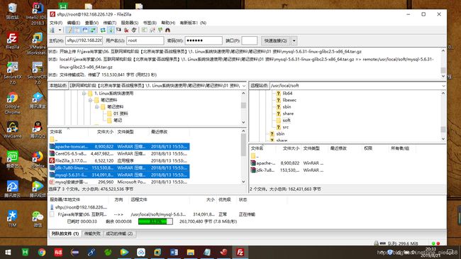
Task: Select the apache-tomcat file in local list
Action: (x=119, y=147)
